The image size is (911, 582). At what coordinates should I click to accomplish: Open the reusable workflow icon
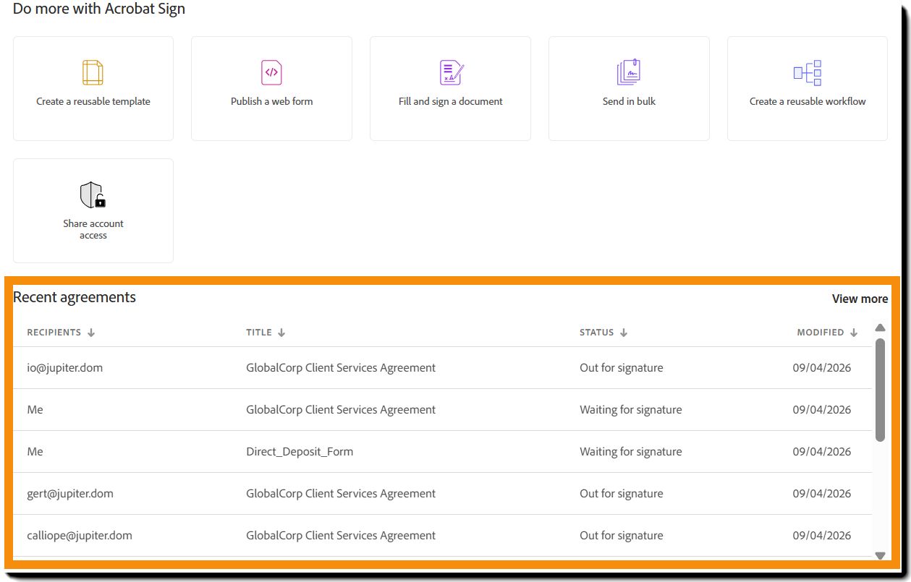pos(808,73)
